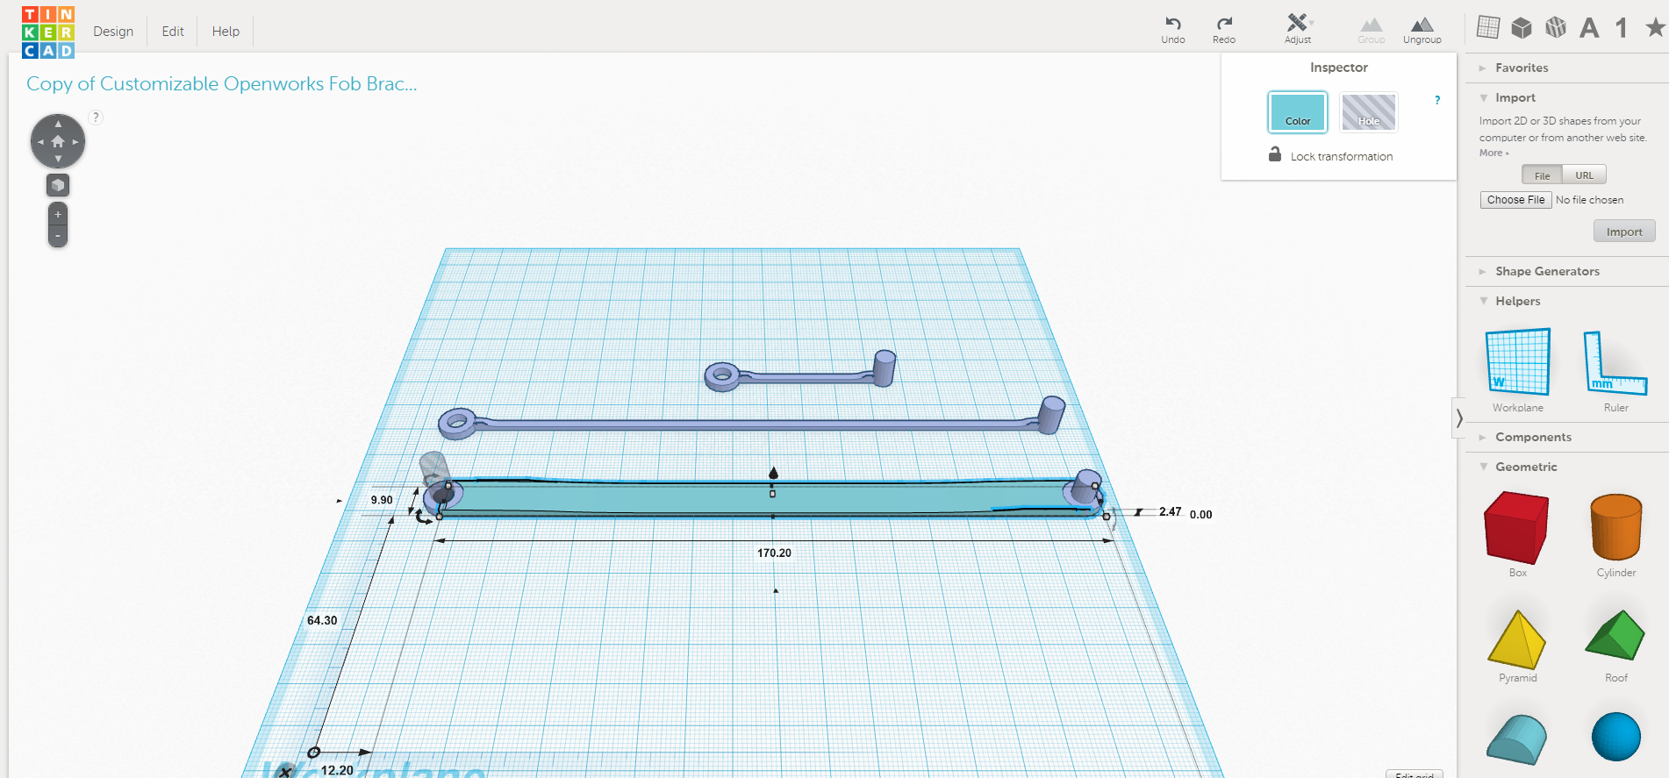Click the rotate view right arrow

coord(75,141)
